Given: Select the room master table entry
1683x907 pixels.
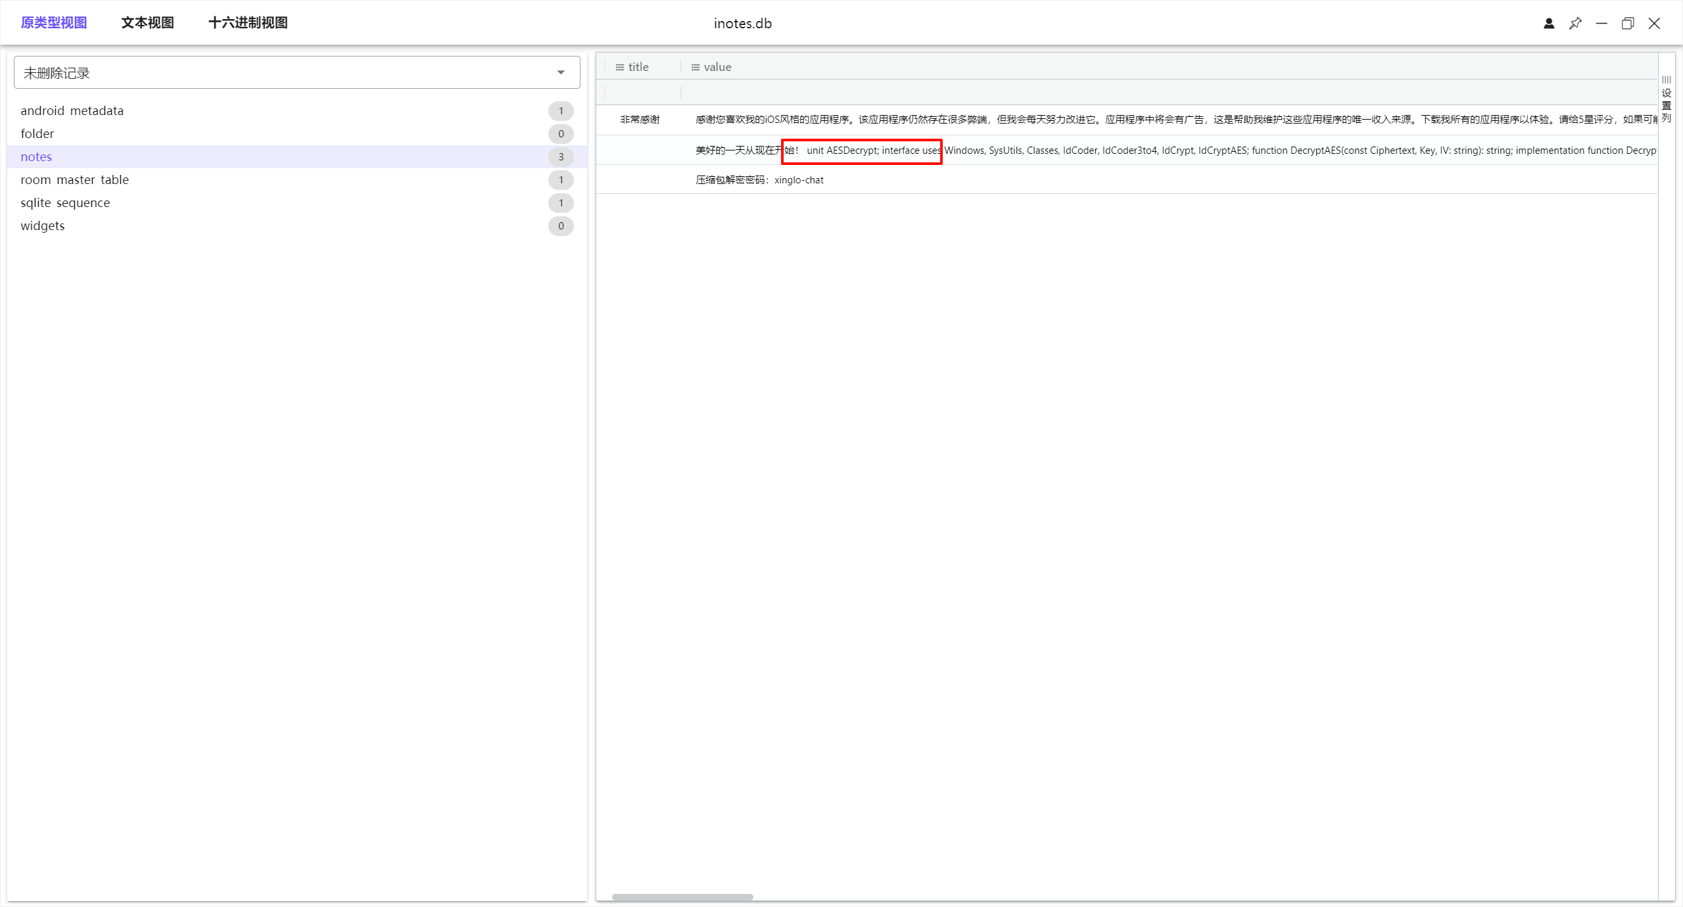Looking at the screenshot, I should [x=75, y=179].
